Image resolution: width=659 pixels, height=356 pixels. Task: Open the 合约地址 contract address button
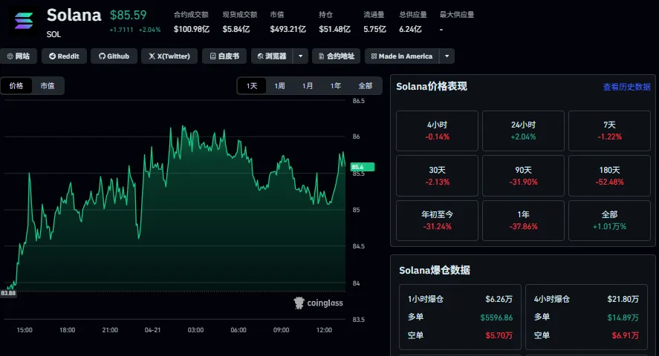point(337,56)
